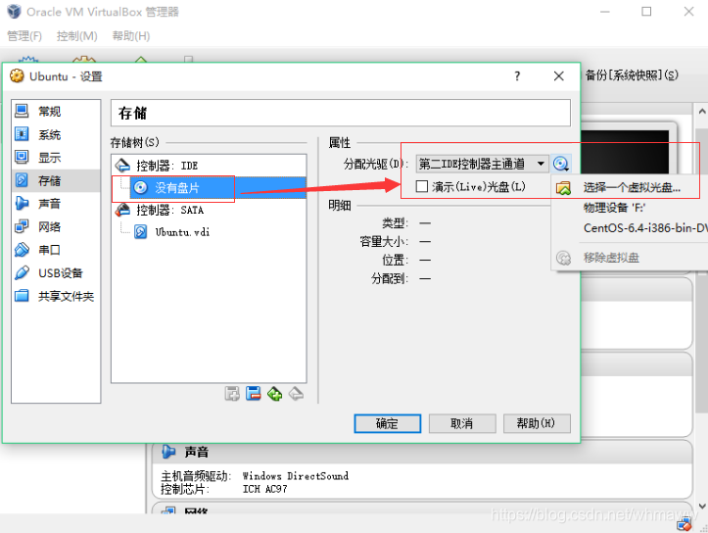Screen dimensions: 708x533
Task: Click the add controller icon with green plus
Action: (274, 394)
